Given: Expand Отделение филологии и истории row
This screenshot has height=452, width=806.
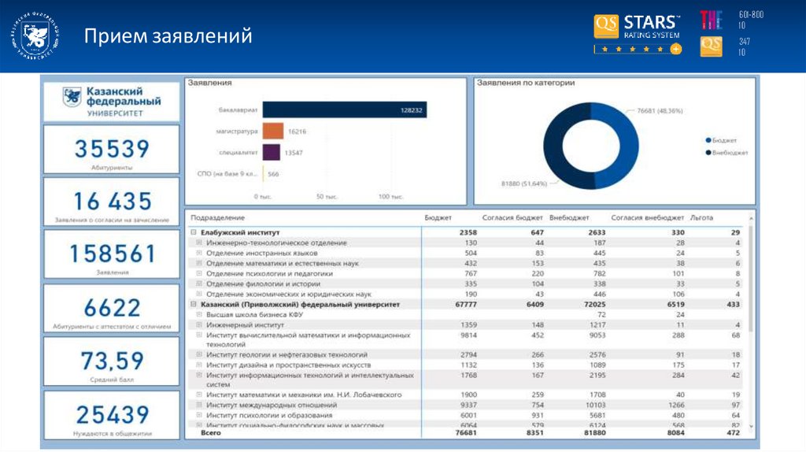Looking at the screenshot, I should (199, 283).
